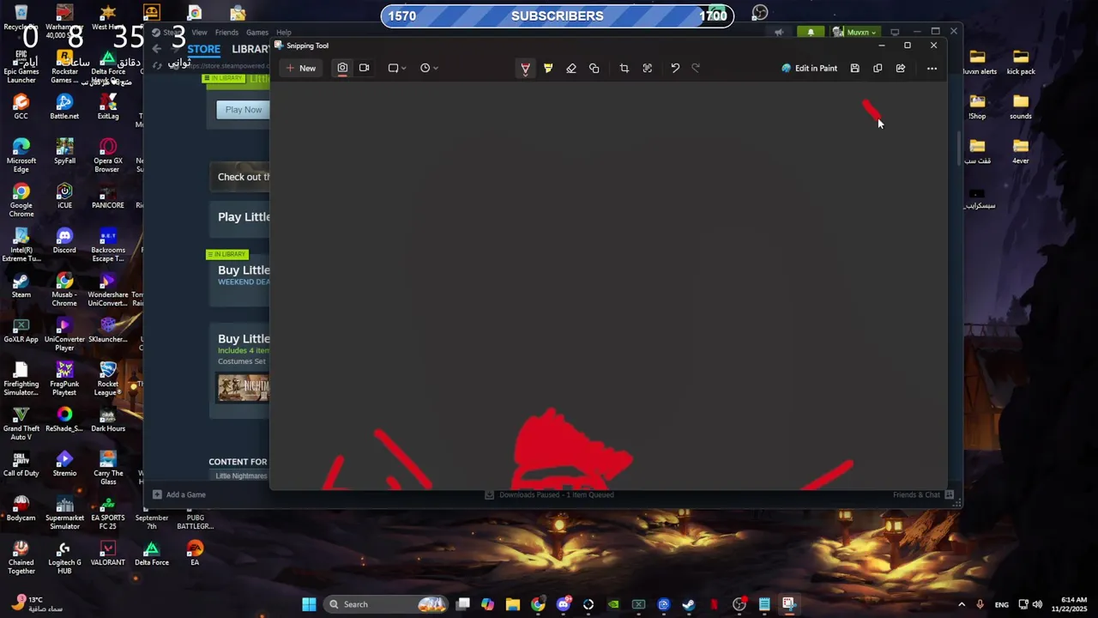Open Stremio desktop shortcut
The width and height of the screenshot is (1098, 618).
coord(64,463)
